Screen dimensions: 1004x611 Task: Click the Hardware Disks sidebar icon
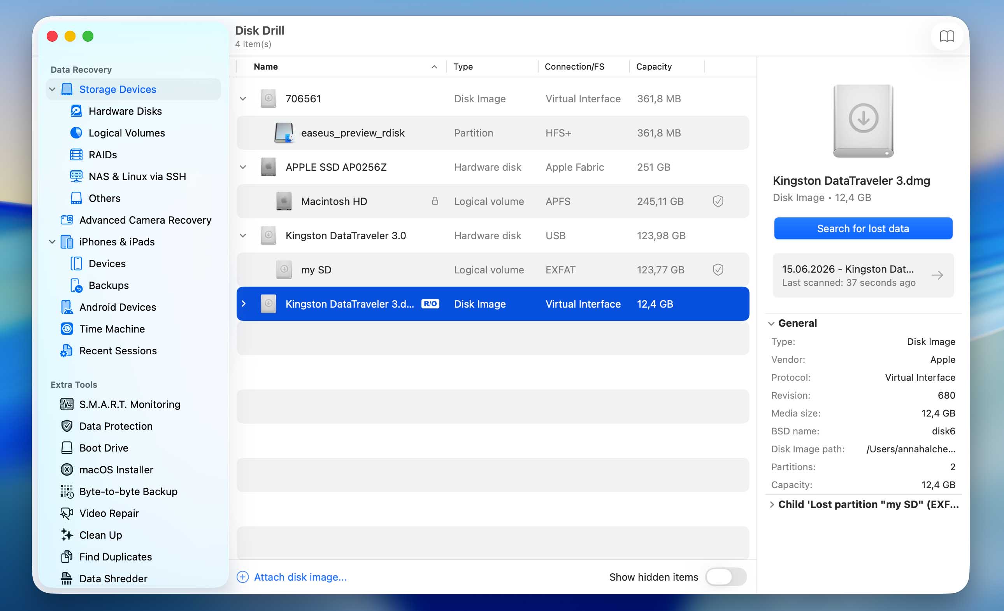(x=76, y=111)
